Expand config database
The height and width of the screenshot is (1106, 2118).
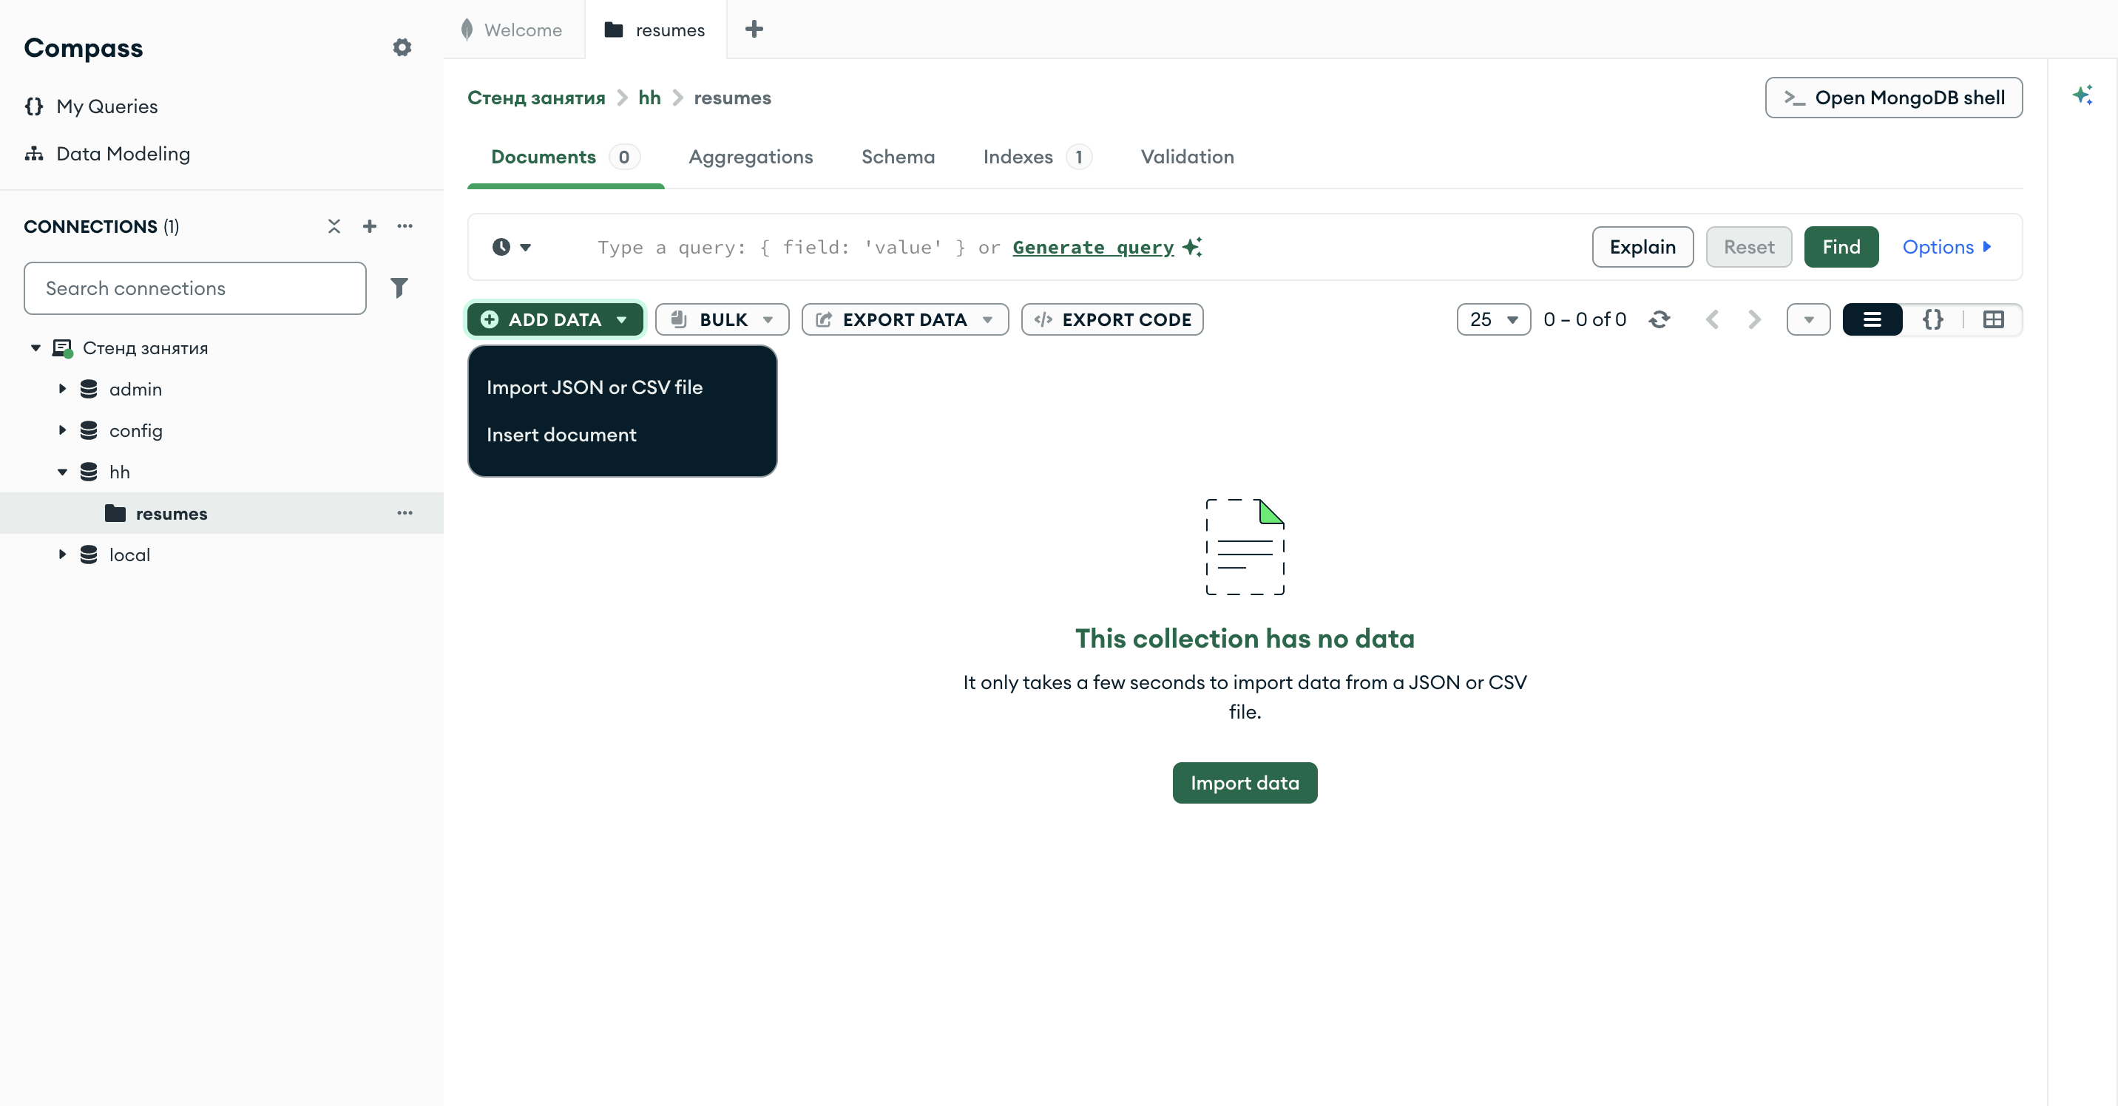(x=62, y=430)
